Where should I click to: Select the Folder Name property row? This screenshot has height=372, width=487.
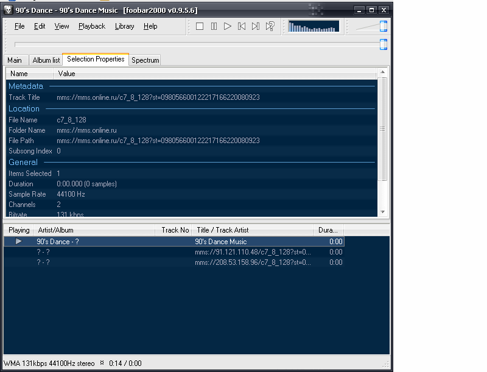(x=192, y=130)
